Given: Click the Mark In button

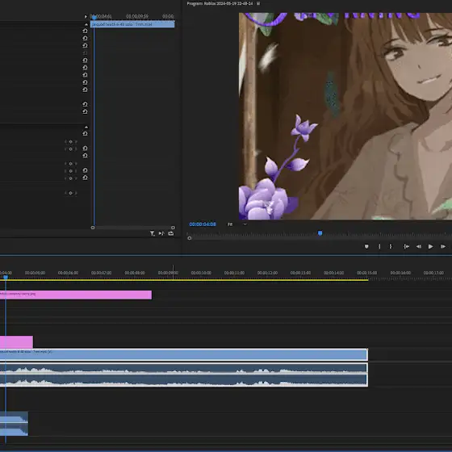Looking at the screenshot, I should pyautogui.click(x=379, y=246).
